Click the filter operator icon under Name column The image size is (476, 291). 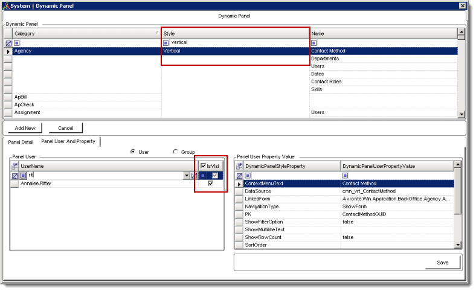click(x=314, y=43)
